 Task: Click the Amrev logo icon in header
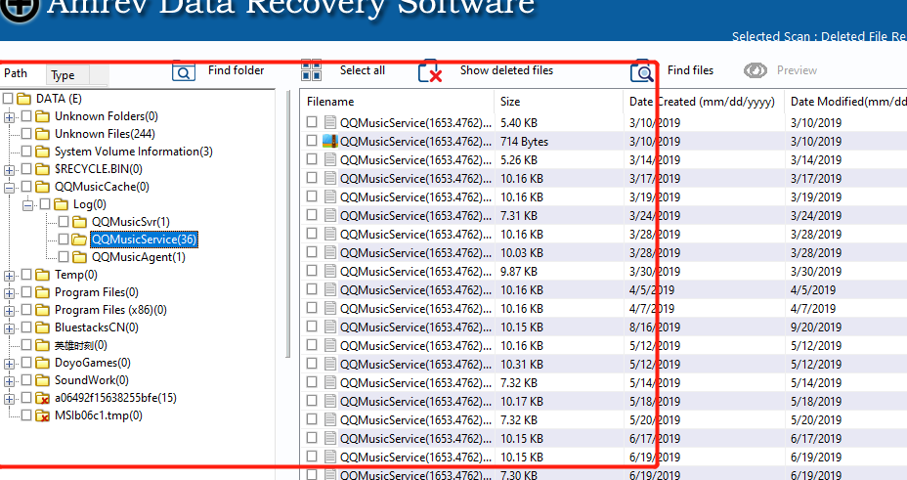19,8
